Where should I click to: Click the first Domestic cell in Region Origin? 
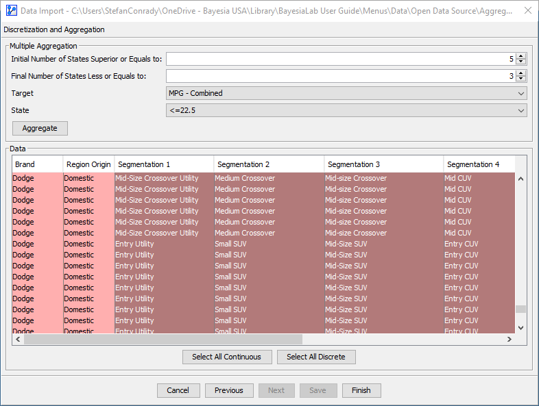coord(88,178)
